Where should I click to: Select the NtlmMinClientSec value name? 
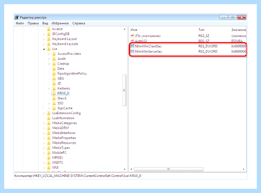pos(148,46)
